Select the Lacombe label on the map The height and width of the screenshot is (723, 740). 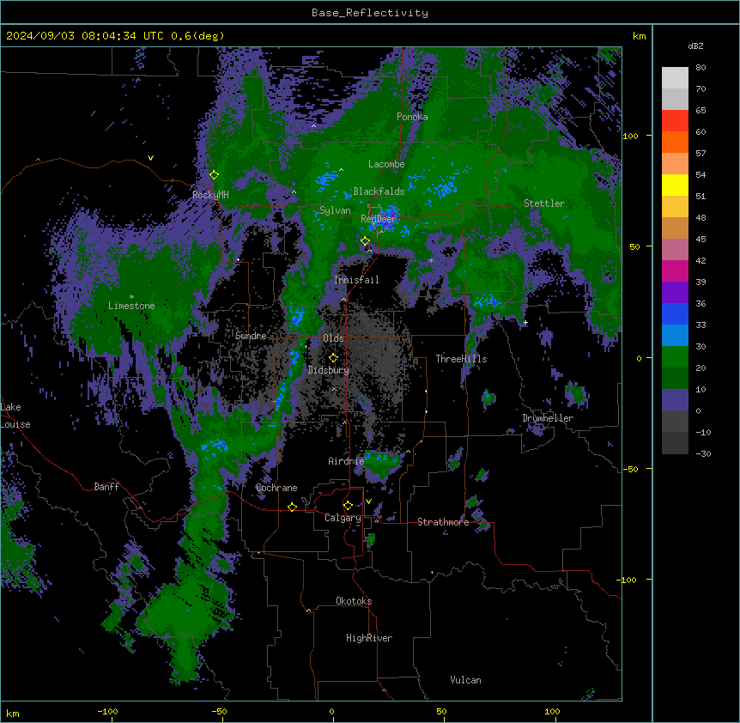point(386,164)
